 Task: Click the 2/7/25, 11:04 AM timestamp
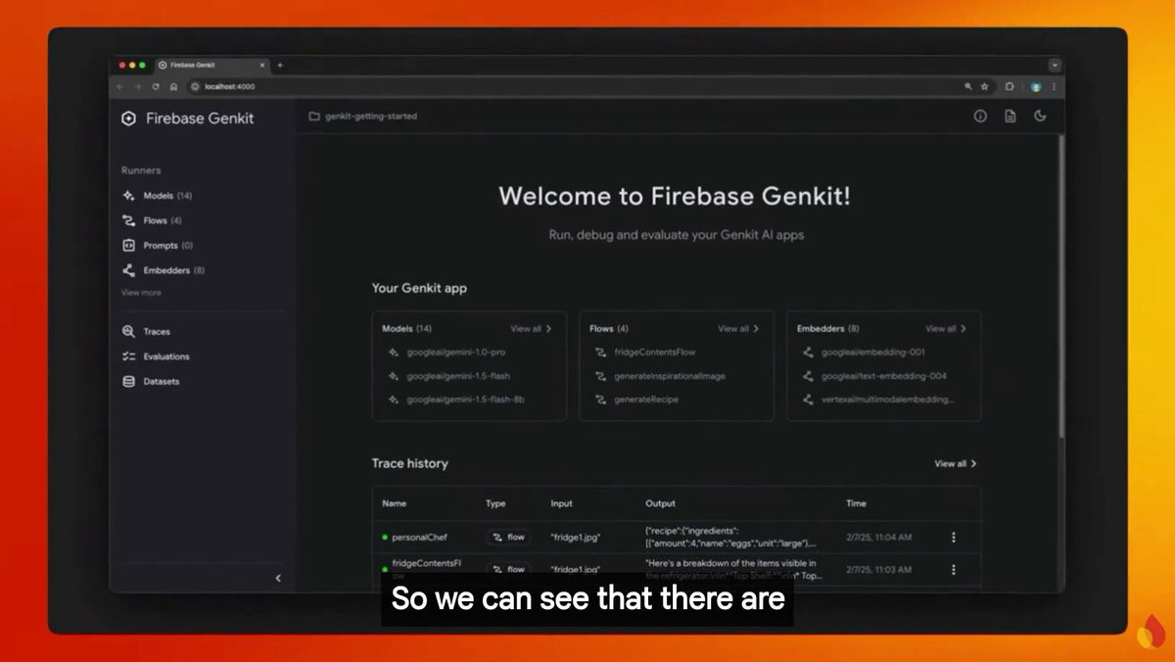click(879, 538)
